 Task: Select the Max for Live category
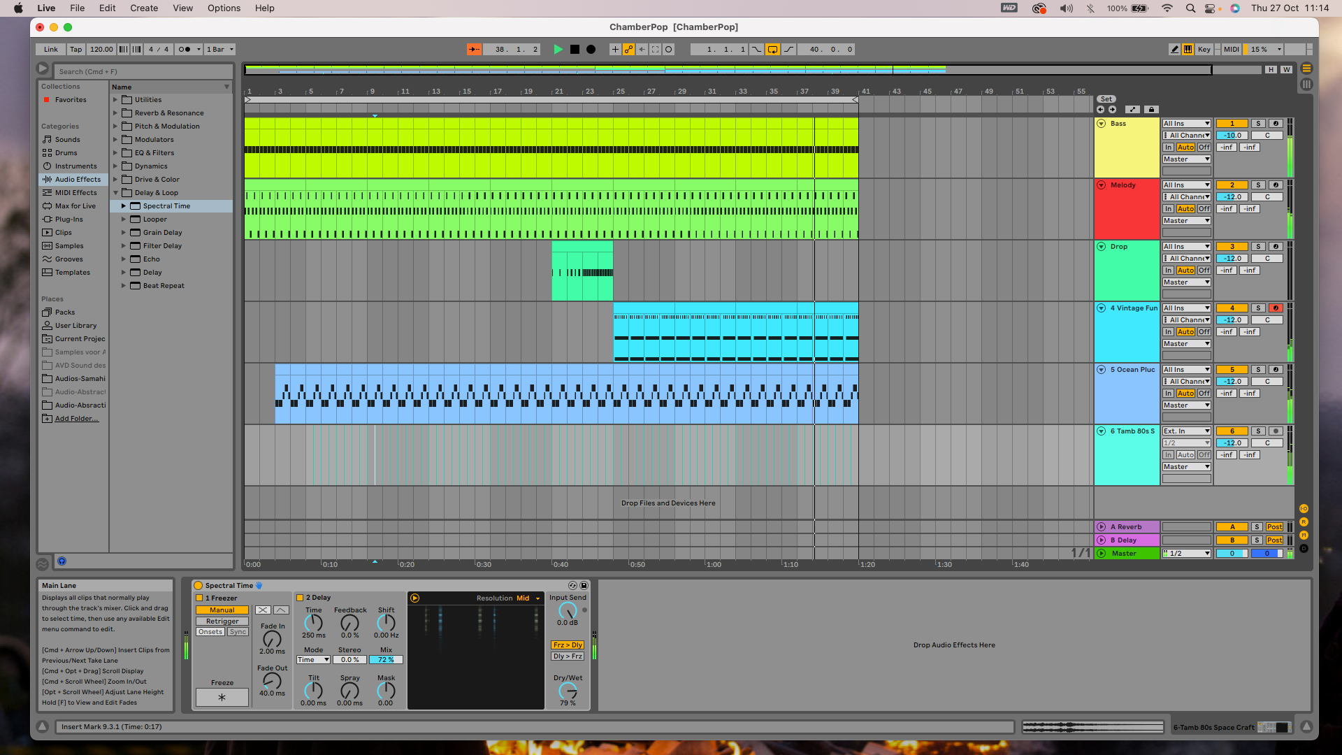click(x=75, y=206)
